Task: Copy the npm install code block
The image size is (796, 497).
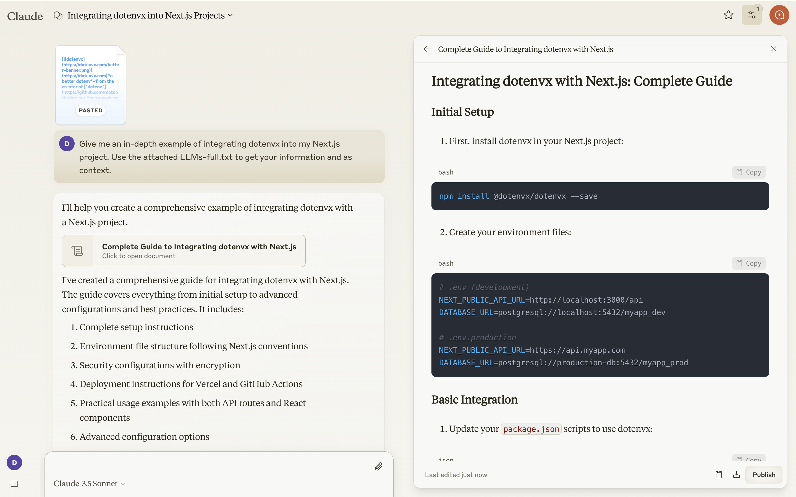Action: coord(749,172)
